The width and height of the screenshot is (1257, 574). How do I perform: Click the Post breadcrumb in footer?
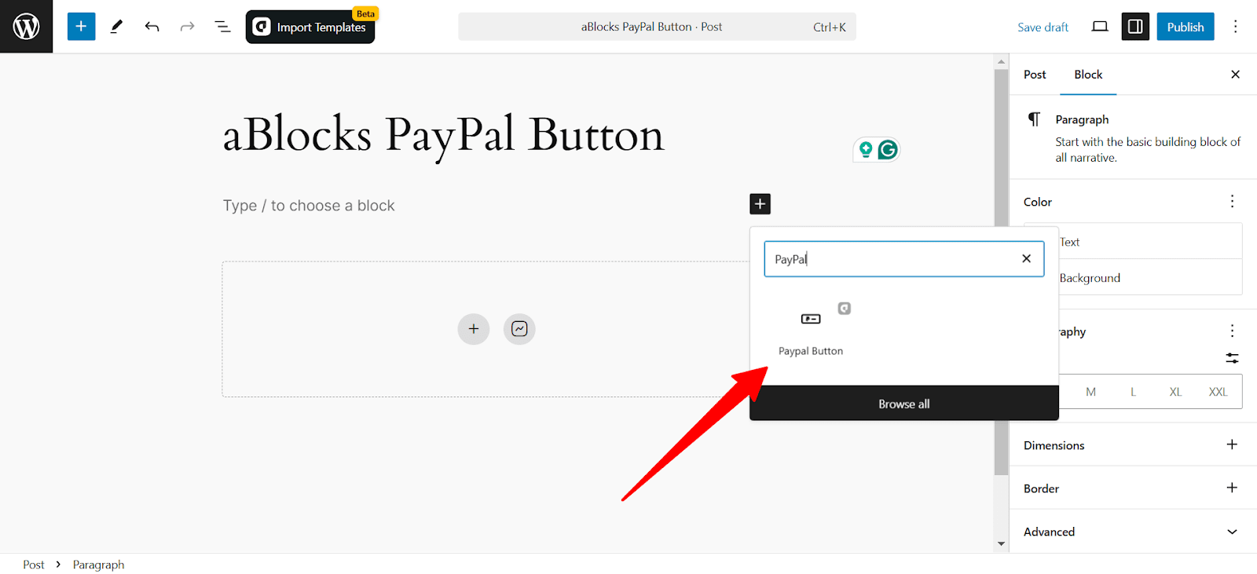(34, 565)
